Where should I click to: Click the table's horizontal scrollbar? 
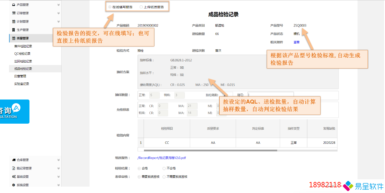211,150
